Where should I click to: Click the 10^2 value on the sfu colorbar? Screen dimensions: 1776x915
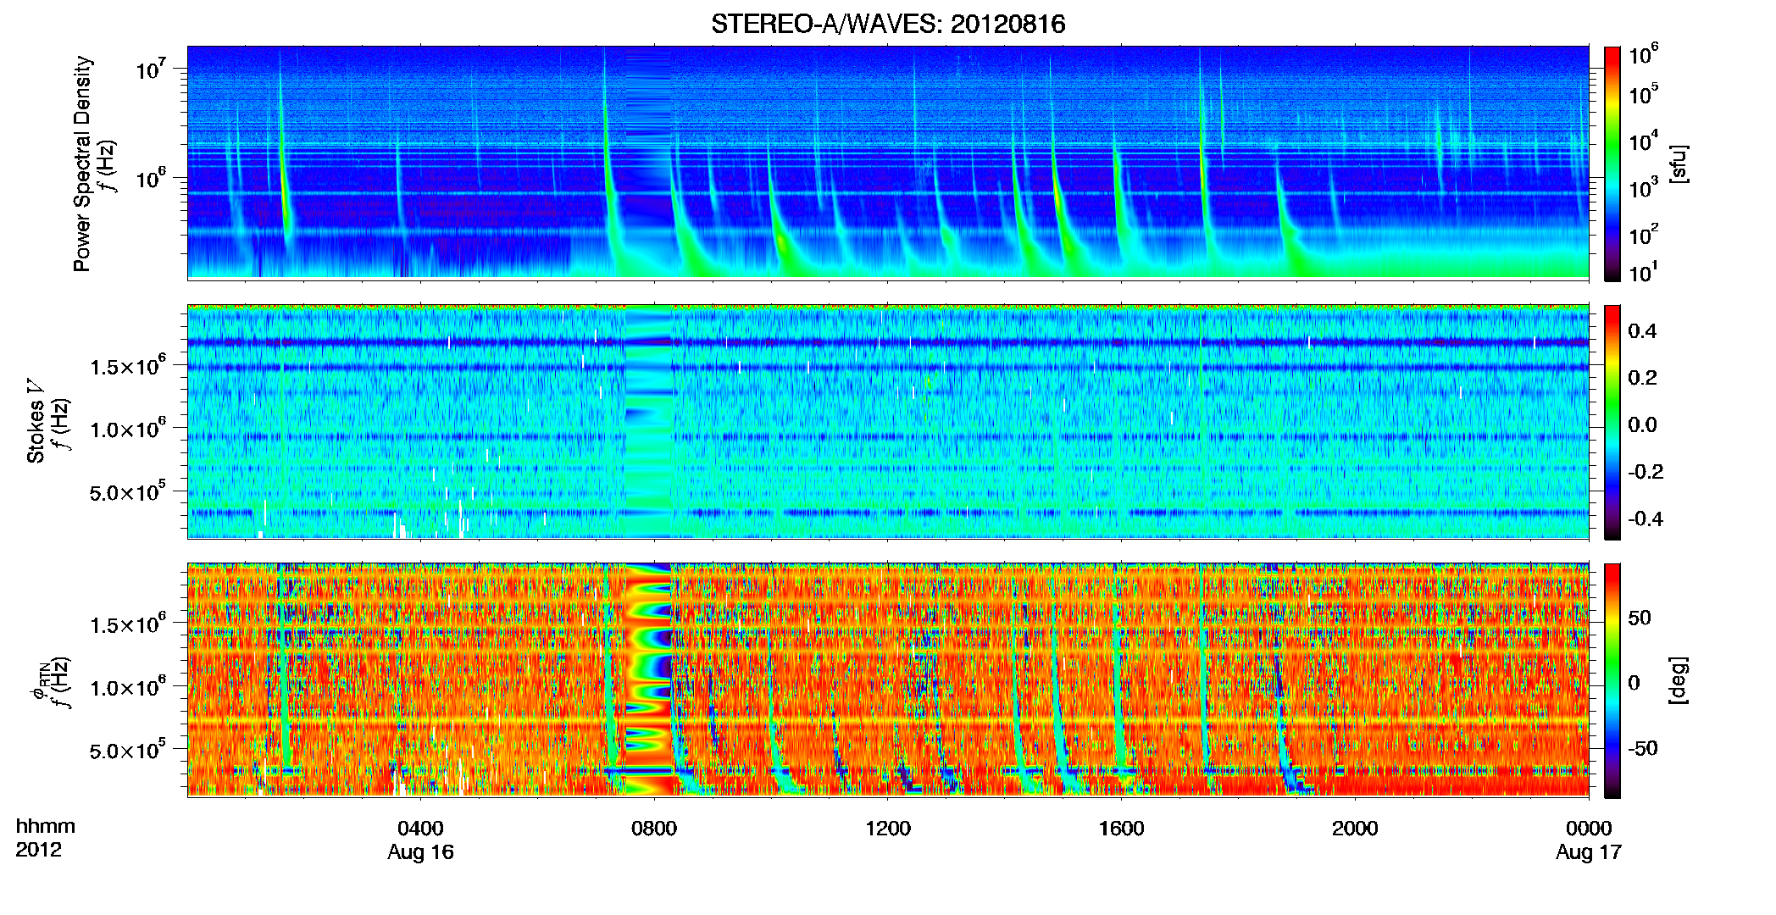(x=1644, y=233)
